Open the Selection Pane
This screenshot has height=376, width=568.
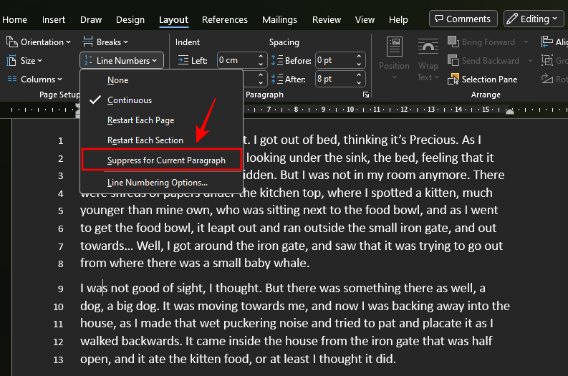(x=483, y=79)
